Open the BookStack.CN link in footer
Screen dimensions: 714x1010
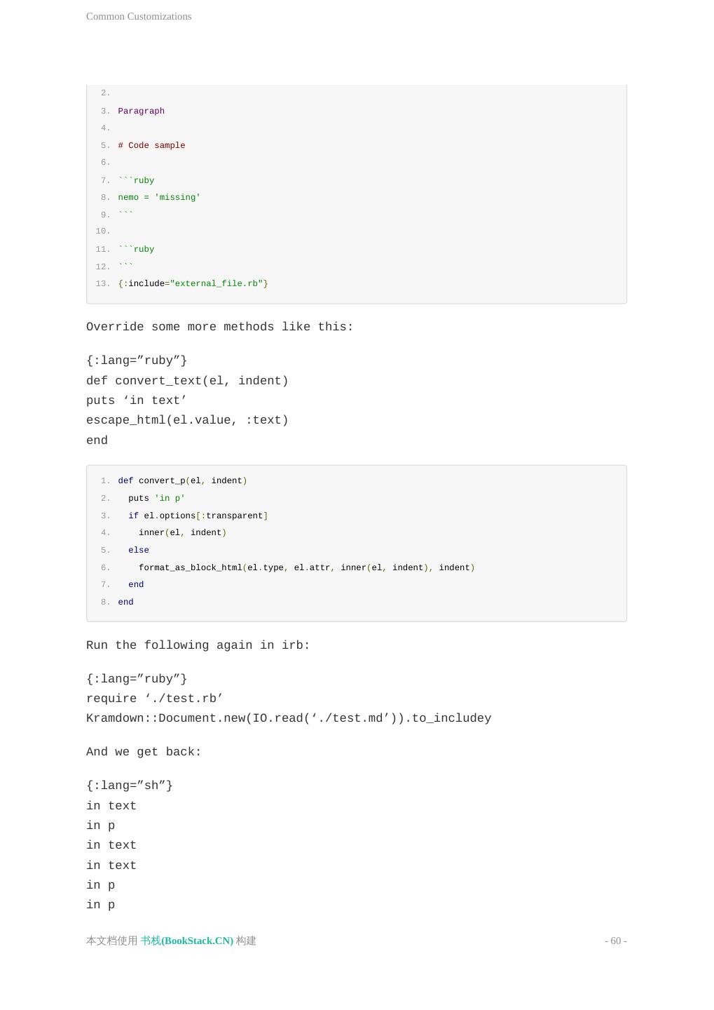point(186,941)
